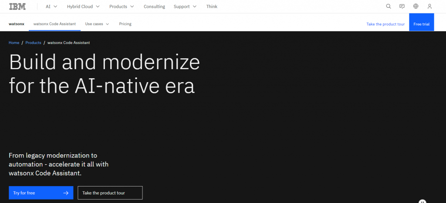The image size is (446, 203).
Task: Click the header Take the product tour link
Action: pos(385,24)
